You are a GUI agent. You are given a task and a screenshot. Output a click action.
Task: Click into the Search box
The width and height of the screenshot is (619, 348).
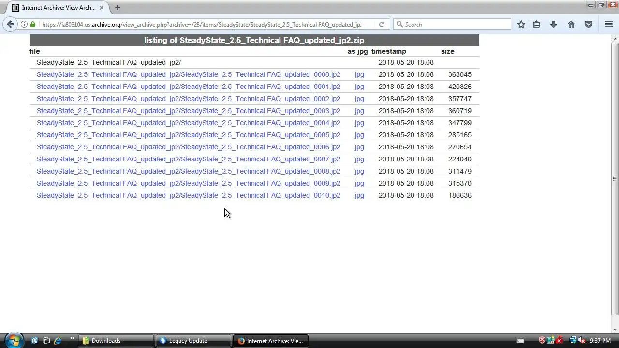click(x=452, y=24)
